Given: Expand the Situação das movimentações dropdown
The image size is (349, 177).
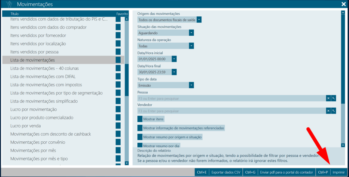Looking at the screenshot, I should click(x=191, y=33).
